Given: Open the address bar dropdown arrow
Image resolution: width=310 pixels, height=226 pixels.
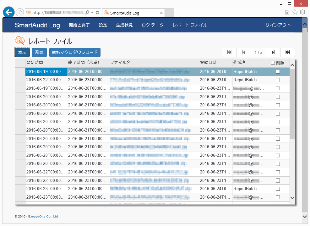Looking at the screenshot, I should coord(92,13).
